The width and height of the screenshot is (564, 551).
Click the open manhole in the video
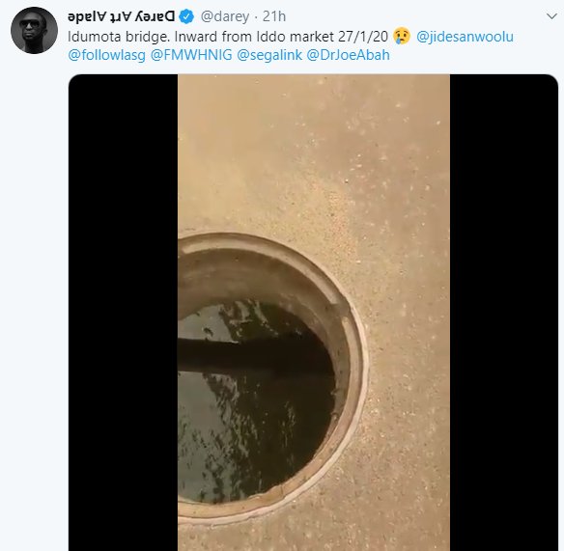point(265,377)
